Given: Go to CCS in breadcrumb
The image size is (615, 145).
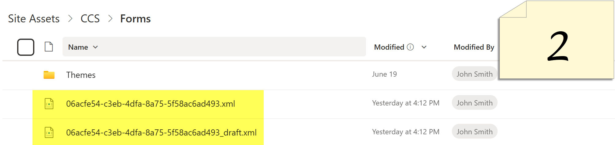Looking at the screenshot, I should click(90, 19).
